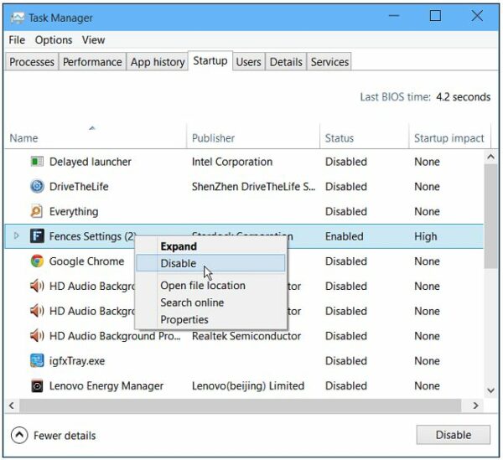Select the Lenovo Energy Manager row name
The width and height of the screenshot is (503, 460).
click(x=106, y=386)
